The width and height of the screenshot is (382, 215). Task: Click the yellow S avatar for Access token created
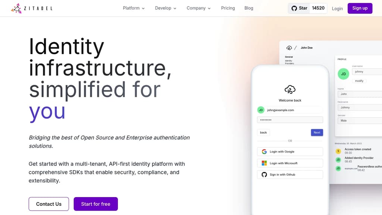[338, 151]
